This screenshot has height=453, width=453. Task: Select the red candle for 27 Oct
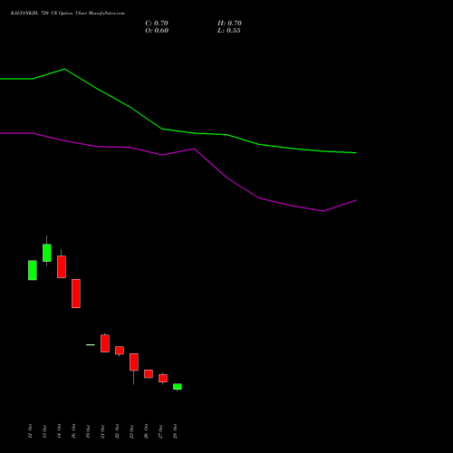point(163,379)
